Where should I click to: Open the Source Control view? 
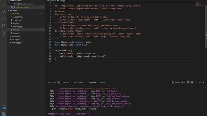[4, 25]
